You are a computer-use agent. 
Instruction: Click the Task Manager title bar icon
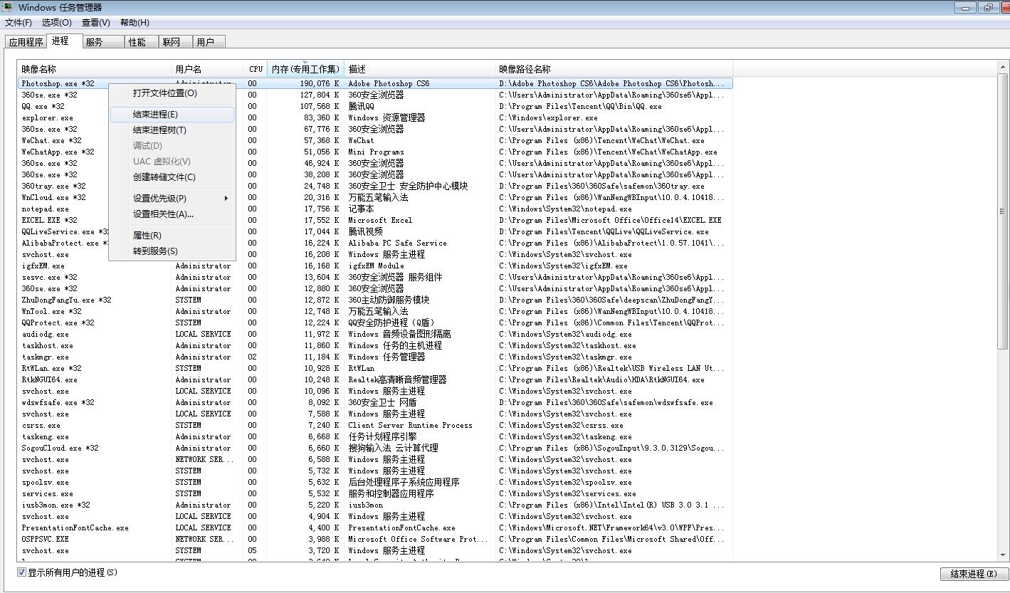point(9,7)
